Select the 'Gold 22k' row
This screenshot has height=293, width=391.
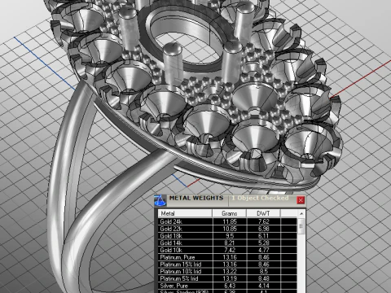227,229
